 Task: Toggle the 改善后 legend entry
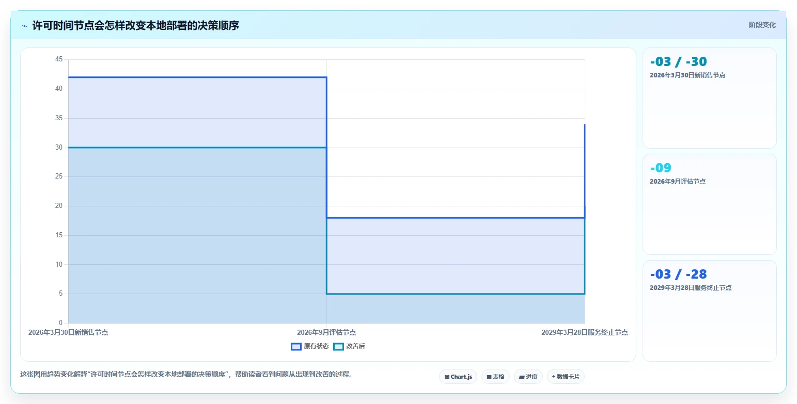click(x=349, y=346)
